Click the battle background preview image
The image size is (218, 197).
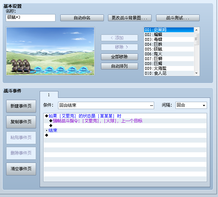(x=50, y=51)
